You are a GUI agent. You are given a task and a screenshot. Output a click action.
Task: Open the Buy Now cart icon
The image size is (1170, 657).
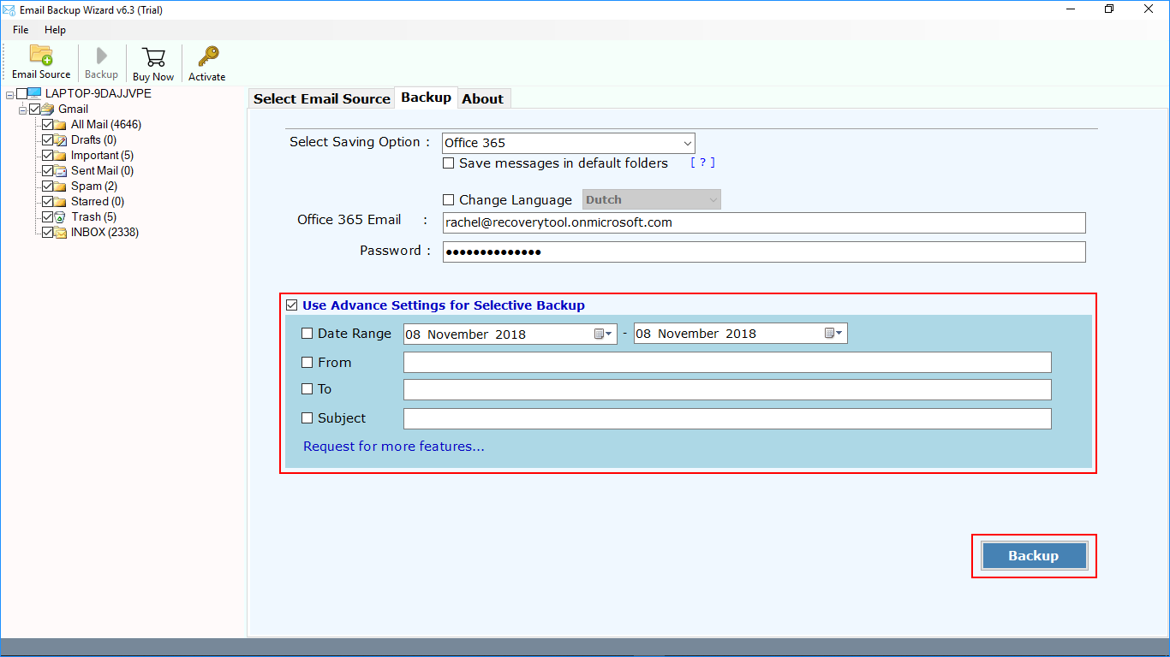pos(153,57)
